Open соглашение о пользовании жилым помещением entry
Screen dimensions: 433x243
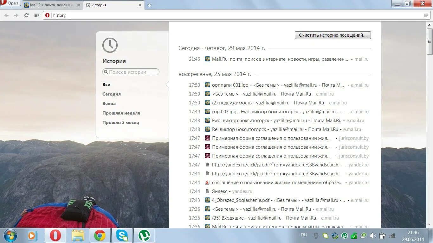277,183
